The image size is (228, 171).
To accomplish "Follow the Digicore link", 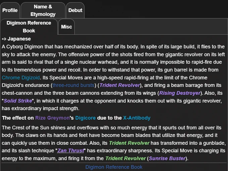I will (x=85, y=118).
